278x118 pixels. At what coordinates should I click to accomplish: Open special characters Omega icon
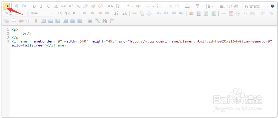246,13
